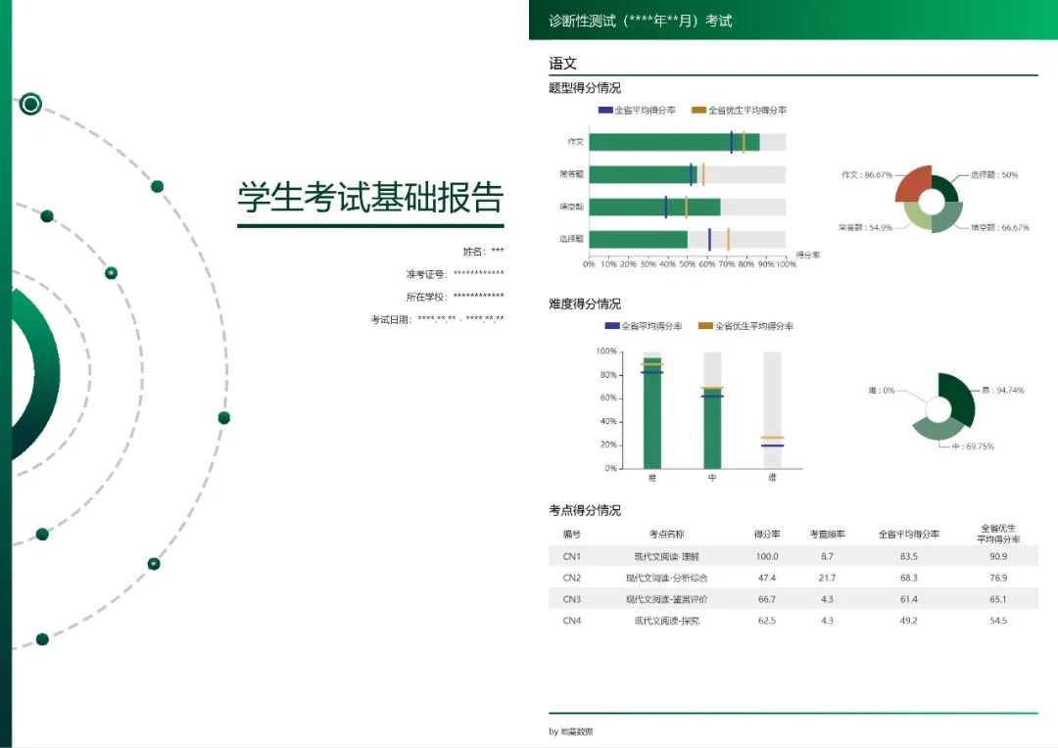The width and height of the screenshot is (1058, 748).
Task: Click the 易：94.74% donut label
Action: click(x=1003, y=391)
